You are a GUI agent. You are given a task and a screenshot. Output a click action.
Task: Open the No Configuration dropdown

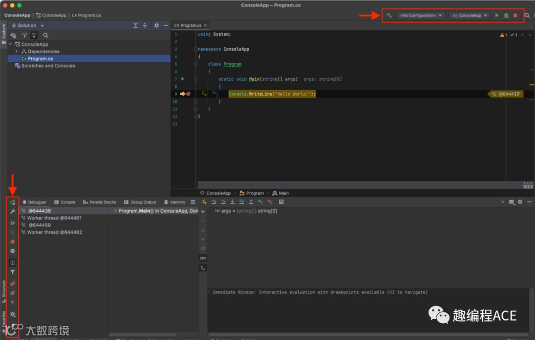tap(421, 15)
